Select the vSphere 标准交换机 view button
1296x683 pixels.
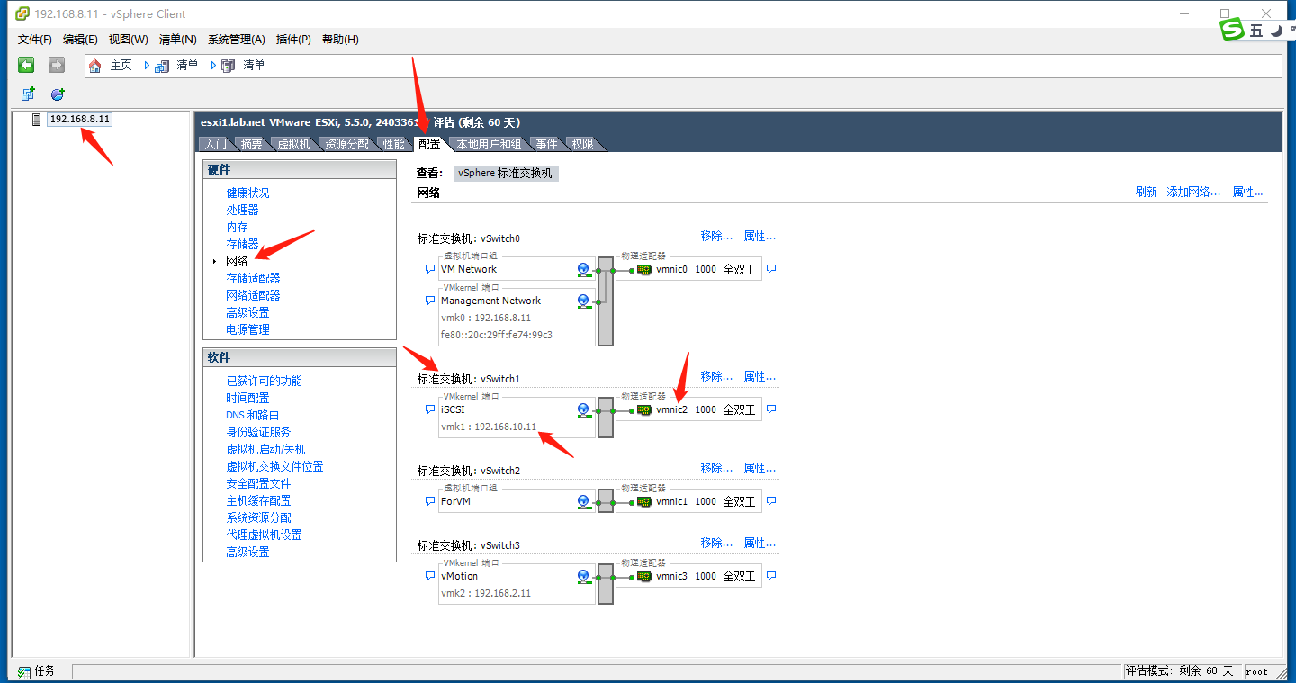pos(506,173)
